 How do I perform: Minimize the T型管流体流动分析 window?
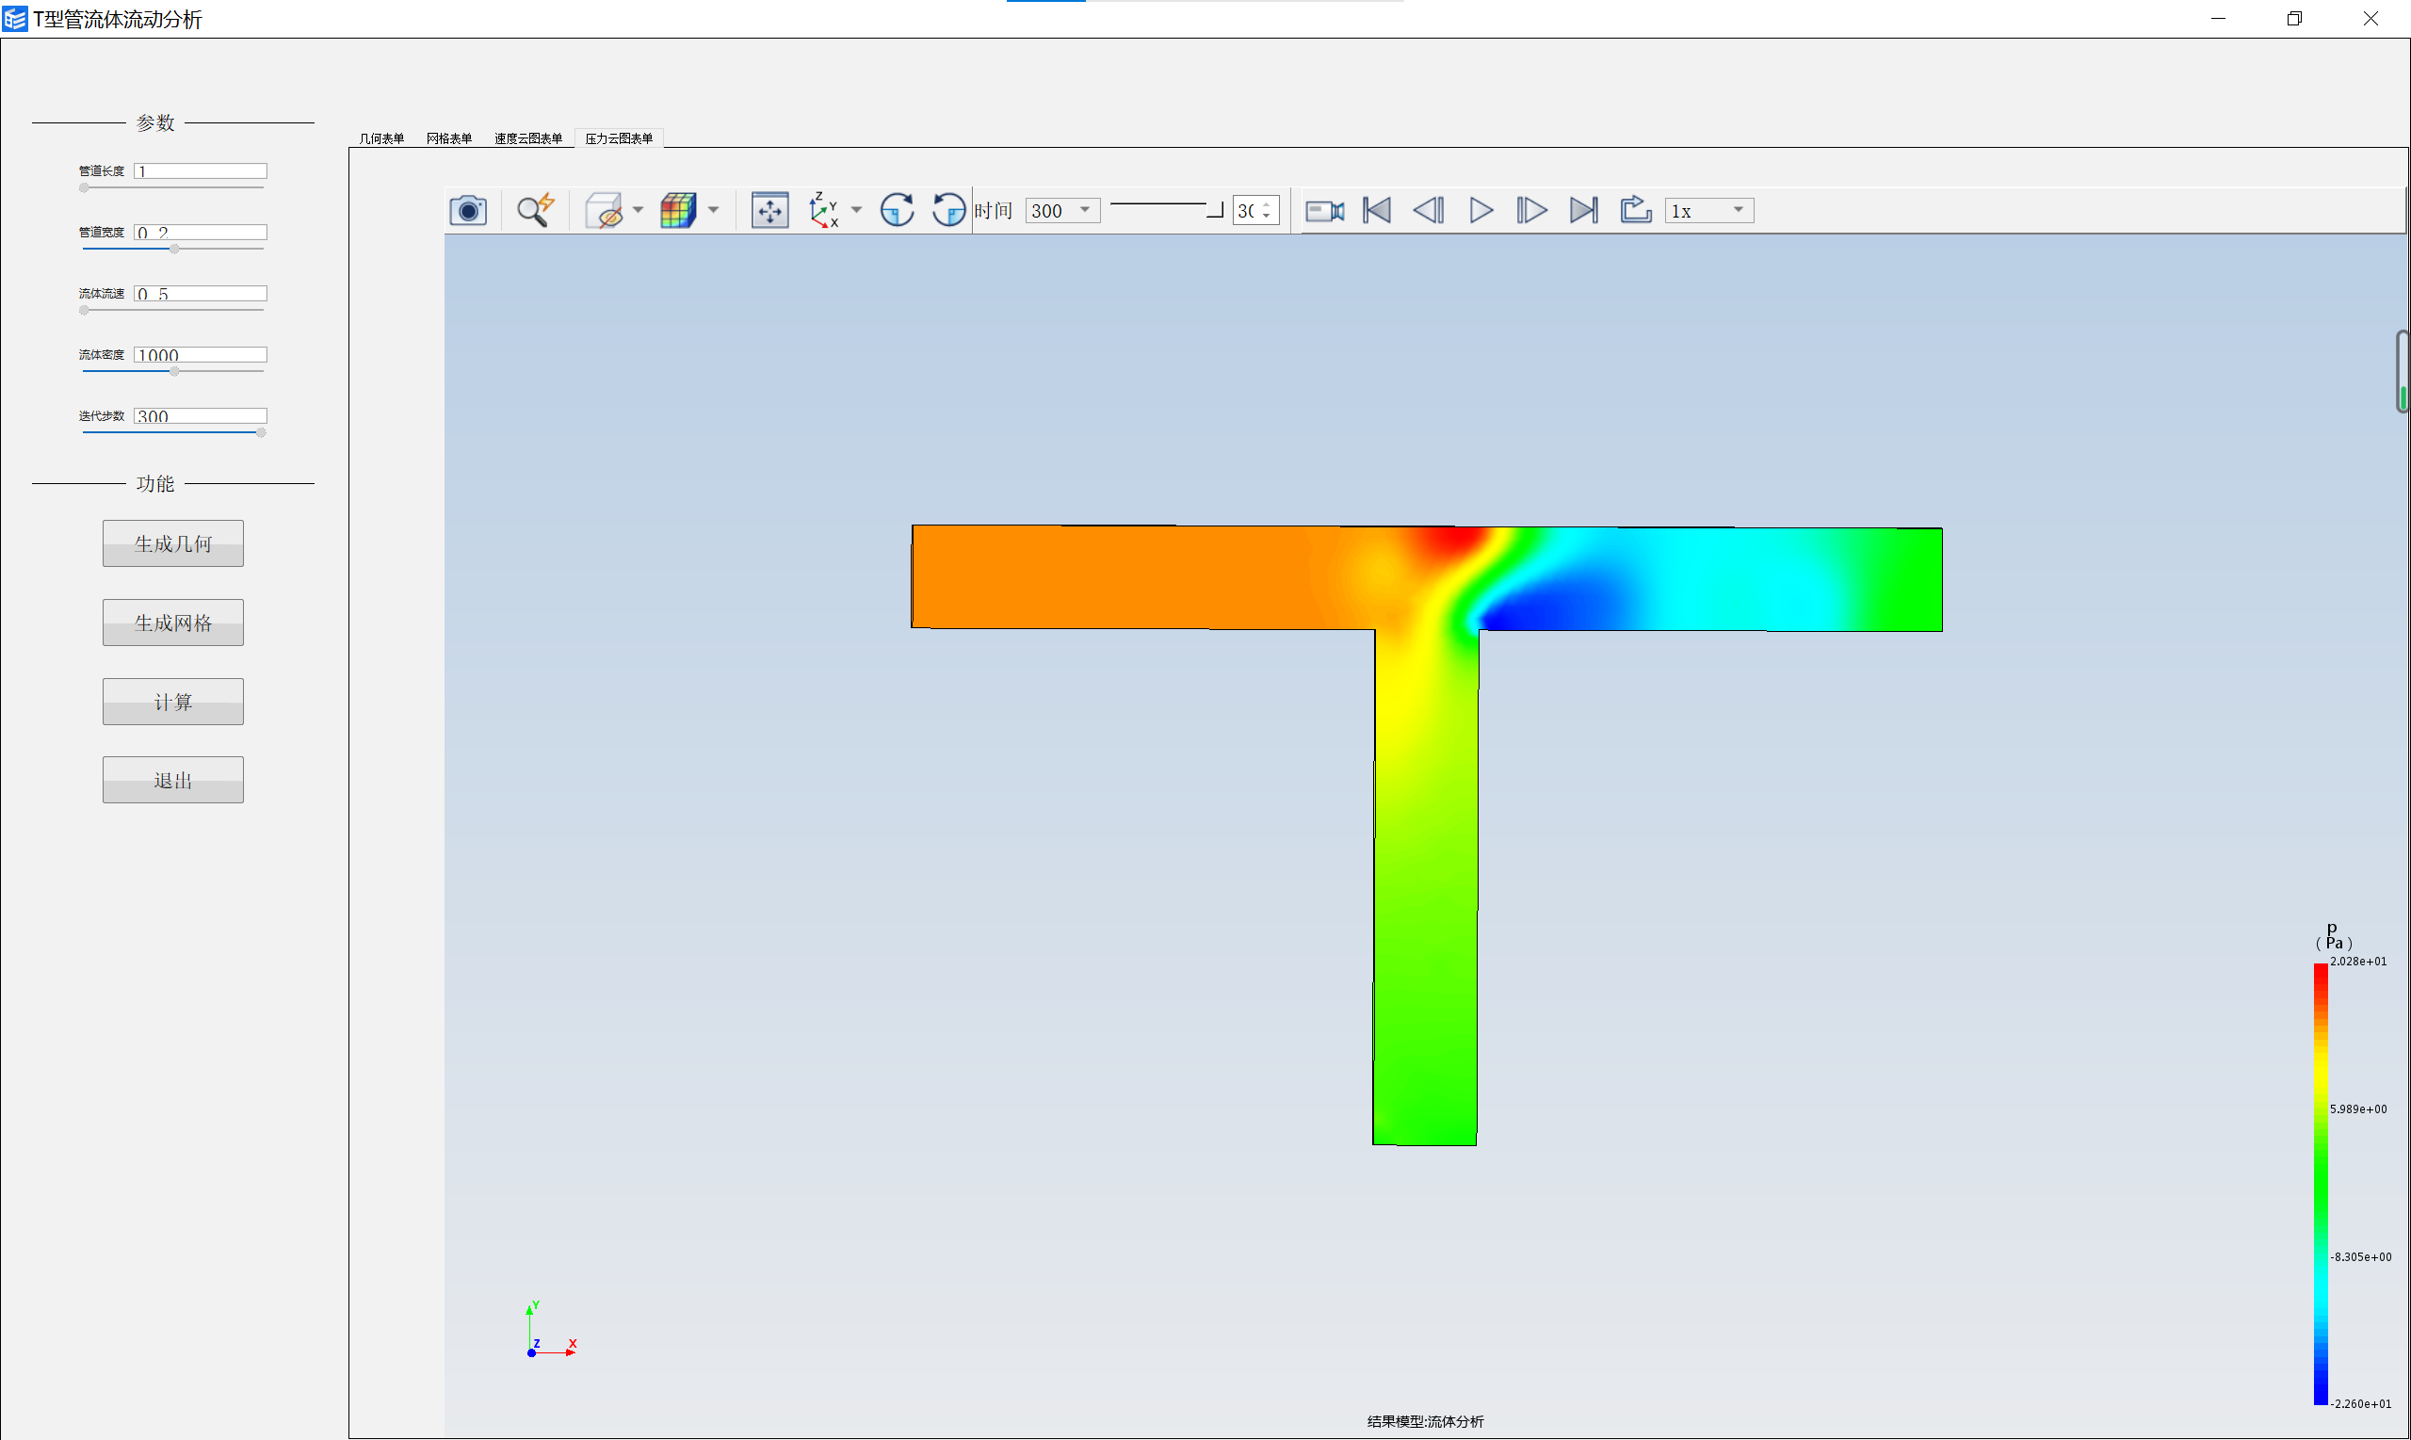(2218, 19)
